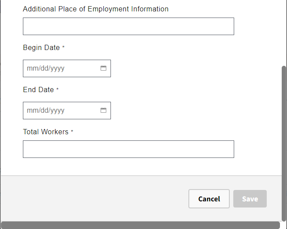
Task: Select the month segment in End Date
Action: click(32, 111)
